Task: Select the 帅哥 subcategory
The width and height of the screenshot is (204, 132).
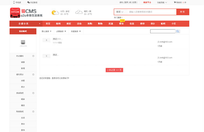Action: coord(23,81)
